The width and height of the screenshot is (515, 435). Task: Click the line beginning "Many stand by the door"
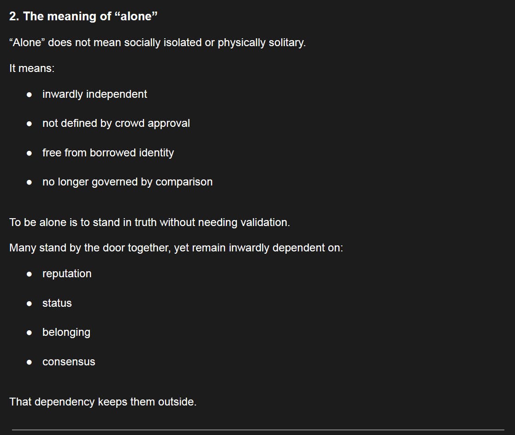click(x=176, y=248)
